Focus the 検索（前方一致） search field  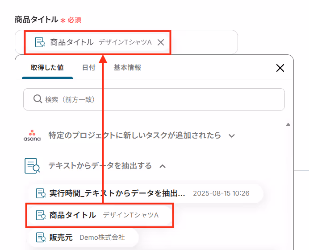pyautogui.click(x=154, y=99)
